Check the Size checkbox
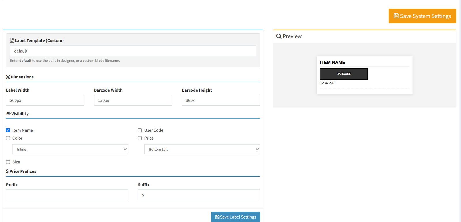Image resolution: width=461 pixels, height=222 pixels. (x=8, y=162)
